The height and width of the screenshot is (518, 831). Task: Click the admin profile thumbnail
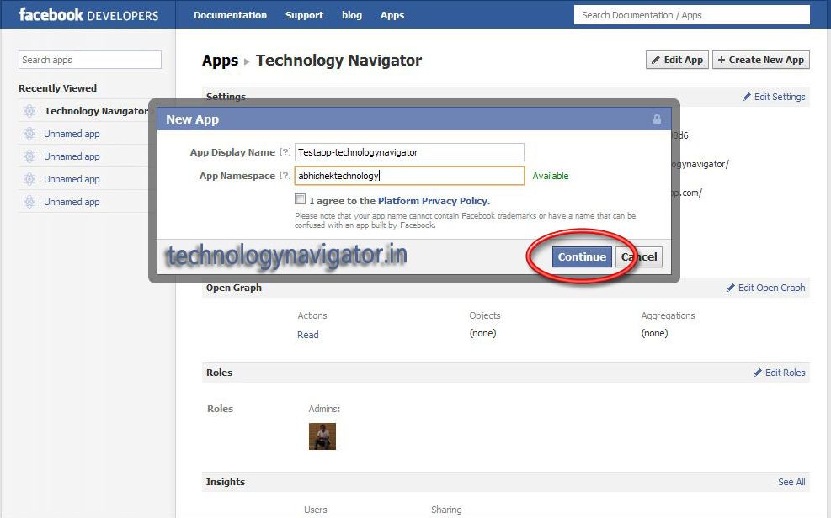(x=322, y=436)
